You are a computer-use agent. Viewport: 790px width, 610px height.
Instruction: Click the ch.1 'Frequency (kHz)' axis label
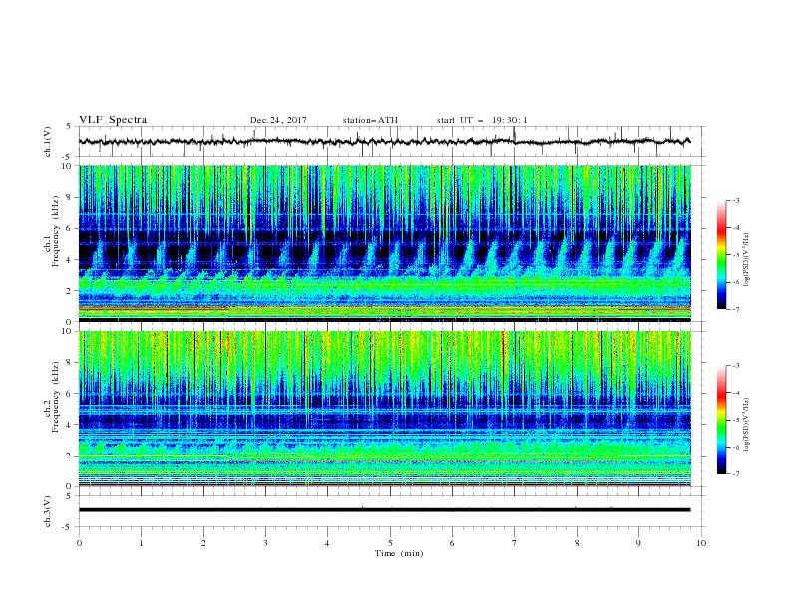tap(56, 233)
